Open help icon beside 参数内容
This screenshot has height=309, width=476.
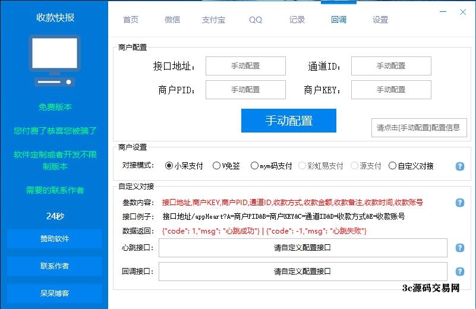[459, 203]
